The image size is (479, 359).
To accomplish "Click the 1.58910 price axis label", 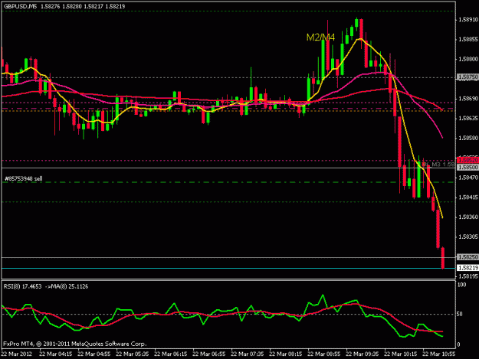I will click(468, 20).
